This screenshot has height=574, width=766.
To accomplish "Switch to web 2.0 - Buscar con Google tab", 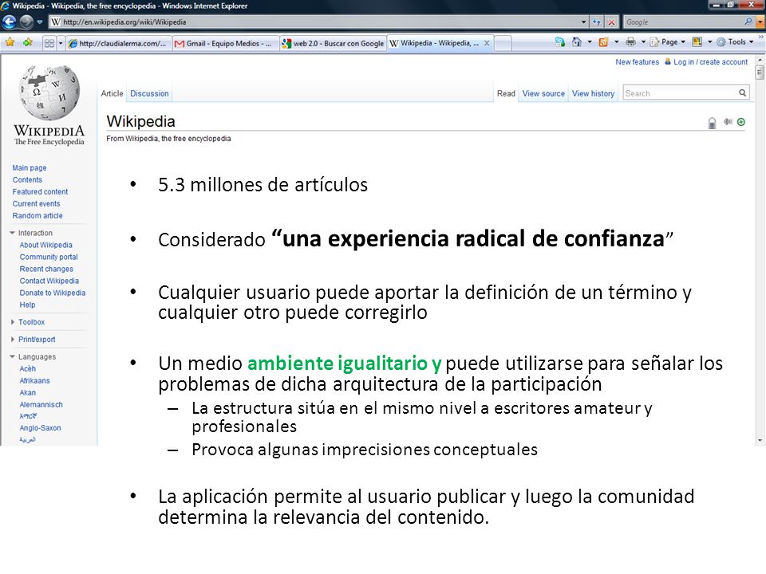I will coord(334,43).
